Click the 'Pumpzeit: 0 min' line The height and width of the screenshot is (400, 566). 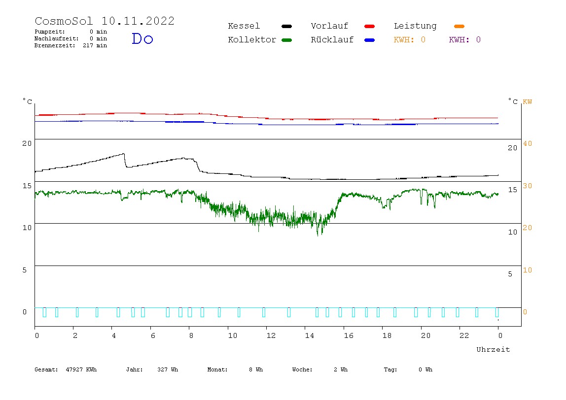(x=71, y=32)
